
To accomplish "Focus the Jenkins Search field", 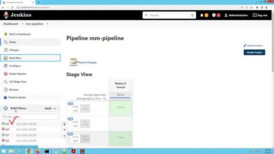I will click(x=169, y=15).
